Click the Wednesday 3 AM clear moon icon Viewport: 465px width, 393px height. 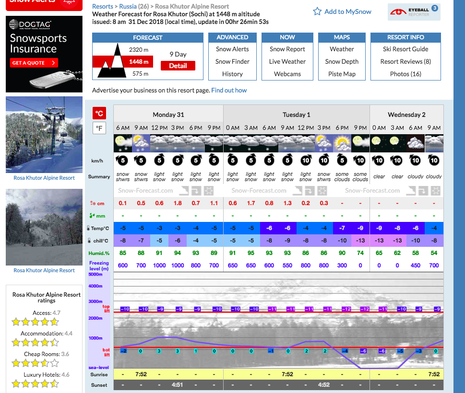pyautogui.click(x=397, y=143)
